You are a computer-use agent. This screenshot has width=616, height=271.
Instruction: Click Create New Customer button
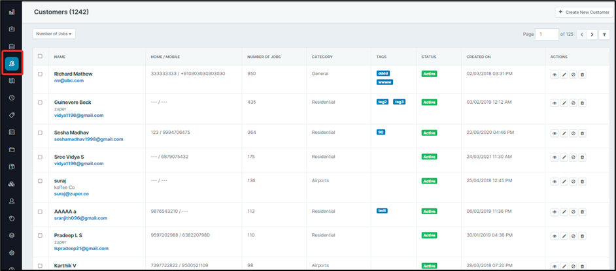pyautogui.click(x=583, y=12)
